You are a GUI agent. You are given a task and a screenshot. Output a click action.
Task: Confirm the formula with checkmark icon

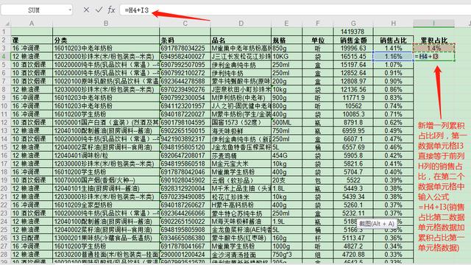[x=99, y=10]
